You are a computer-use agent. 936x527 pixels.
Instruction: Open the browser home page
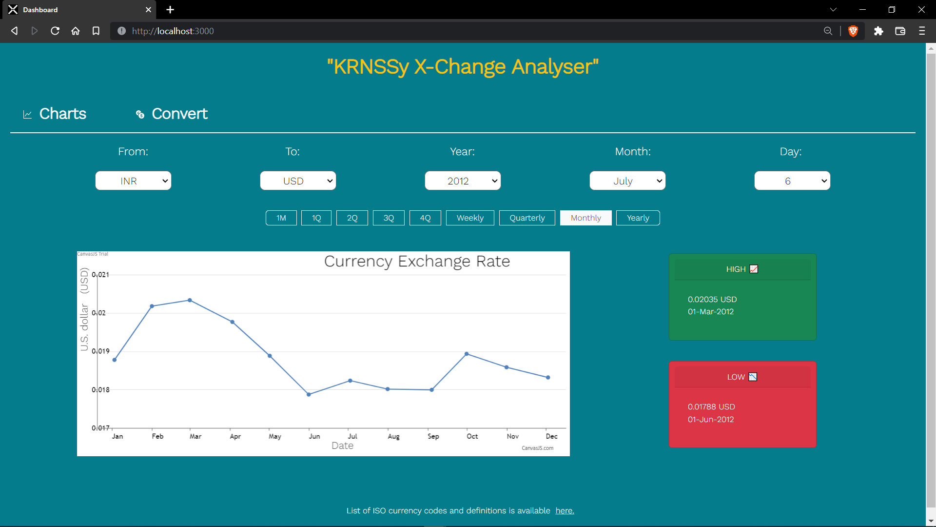coord(76,31)
